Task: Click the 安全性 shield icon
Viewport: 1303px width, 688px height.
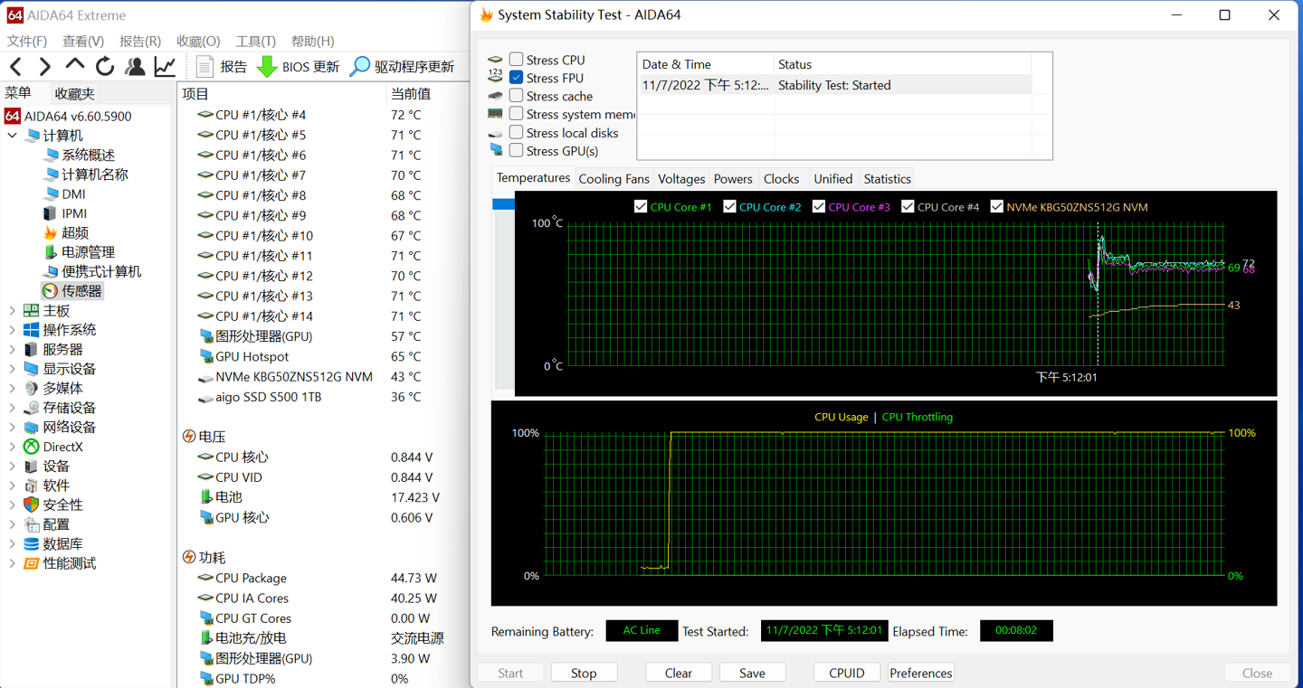Action: pyautogui.click(x=31, y=504)
